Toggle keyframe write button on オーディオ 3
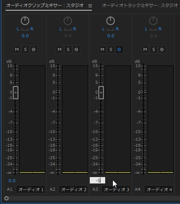Viewport: 180px width, 204px height. 119,50
